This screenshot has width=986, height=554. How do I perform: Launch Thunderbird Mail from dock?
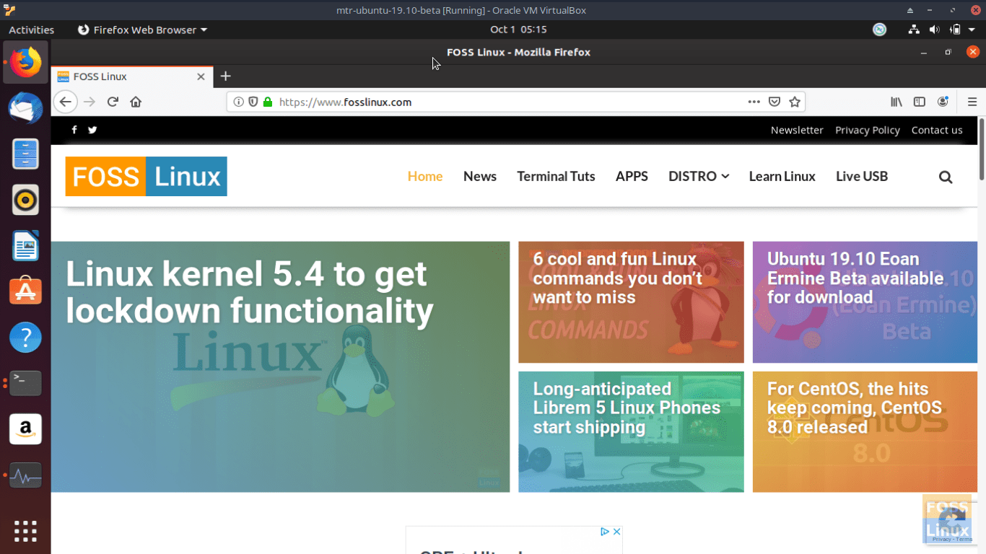(26, 108)
